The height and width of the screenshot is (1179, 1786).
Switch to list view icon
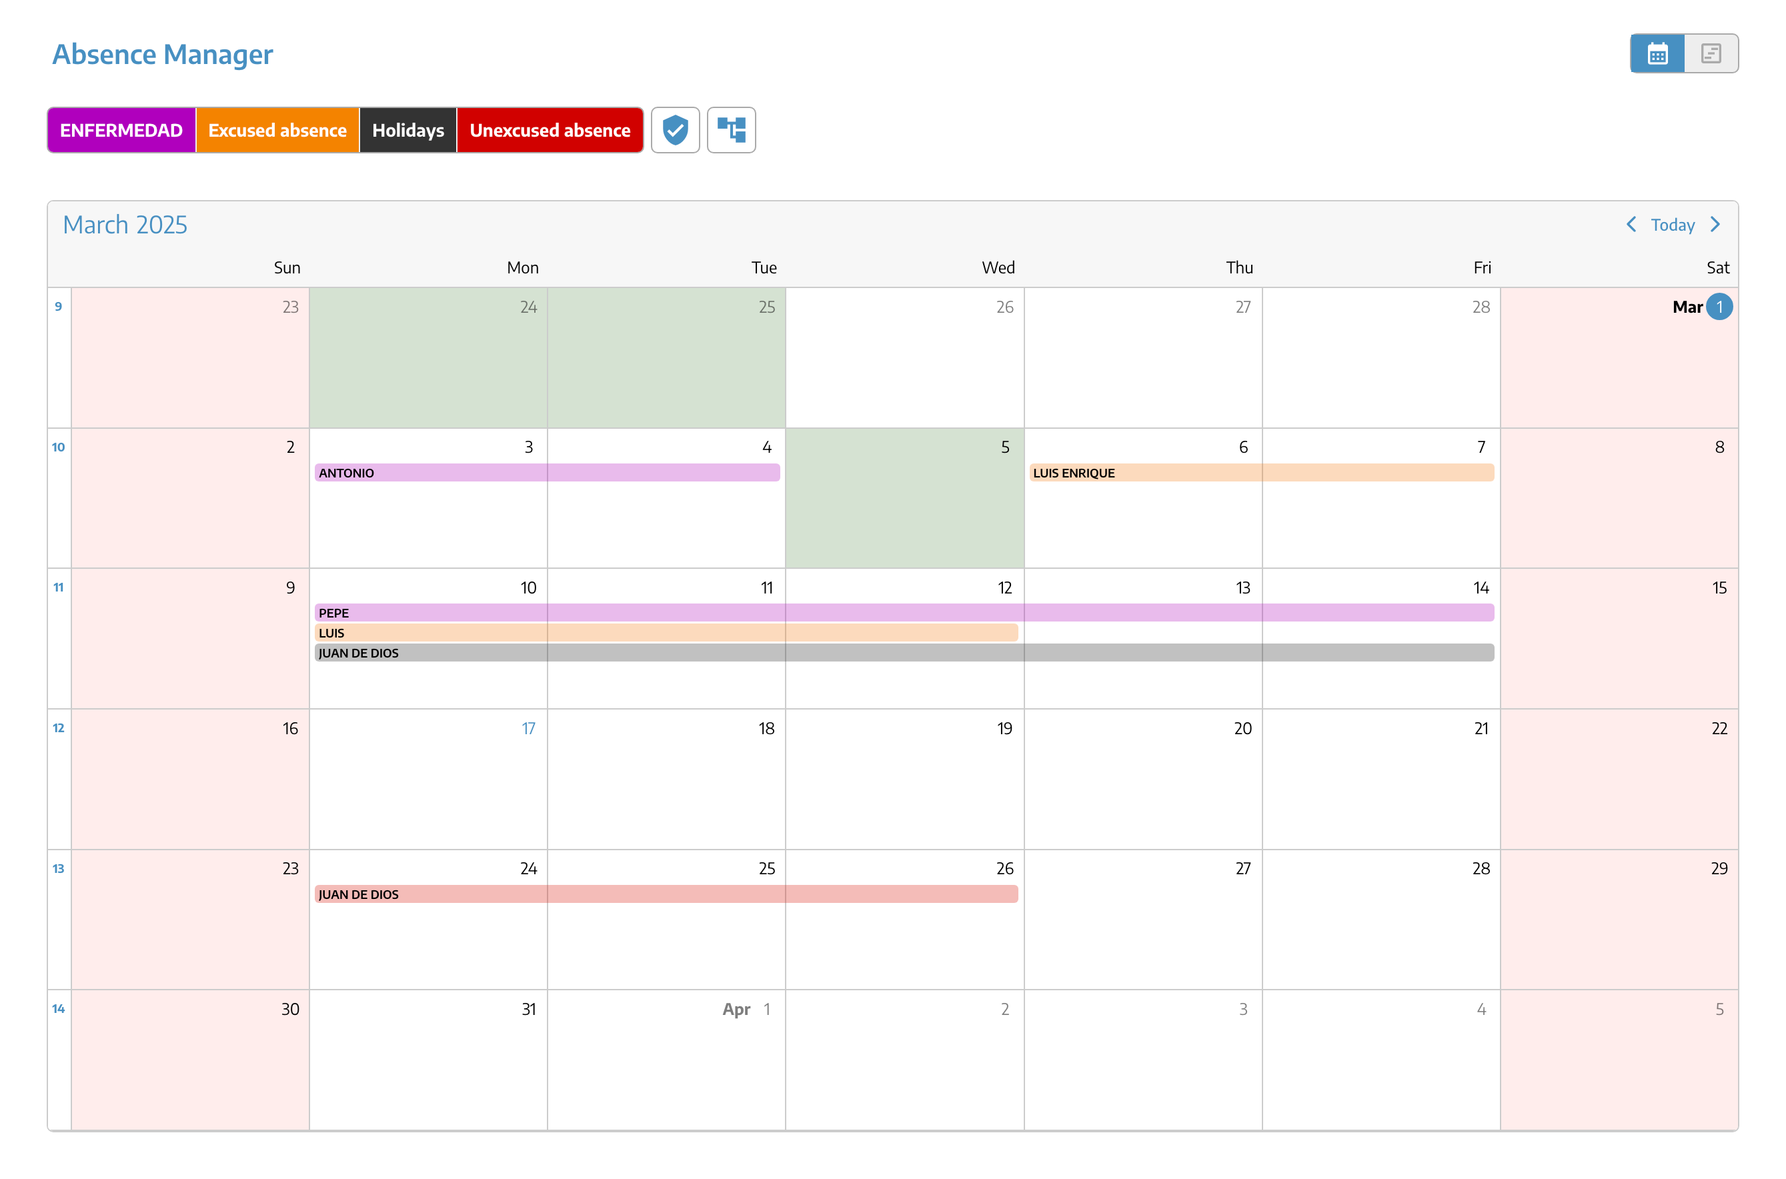(x=1711, y=53)
